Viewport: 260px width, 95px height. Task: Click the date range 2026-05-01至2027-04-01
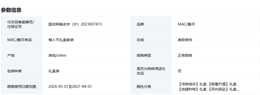click(x=70, y=87)
